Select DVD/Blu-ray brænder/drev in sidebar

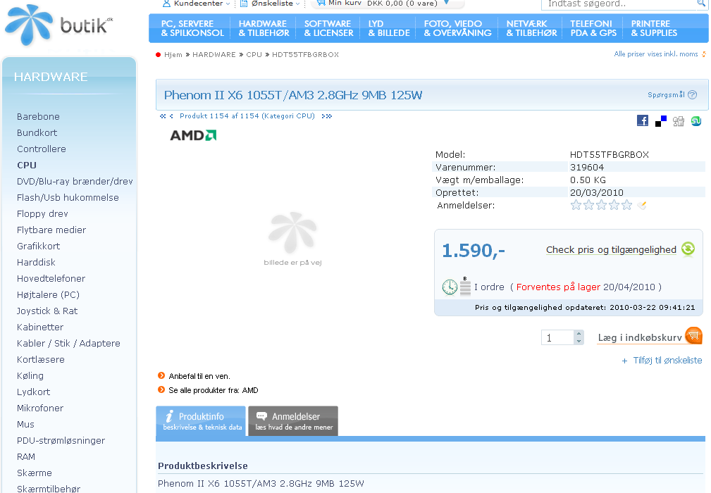pos(75,181)
